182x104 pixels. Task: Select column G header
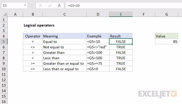[166, 14]
